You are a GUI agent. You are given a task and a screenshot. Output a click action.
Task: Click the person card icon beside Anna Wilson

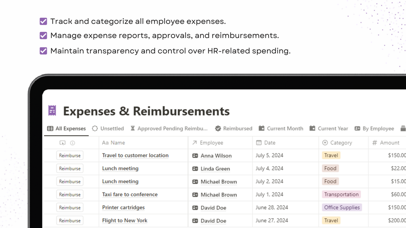pos(195,156)
